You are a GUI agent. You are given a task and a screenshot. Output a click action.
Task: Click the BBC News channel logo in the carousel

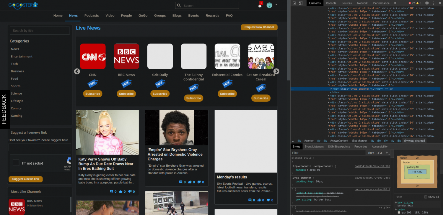coord(126,56)
